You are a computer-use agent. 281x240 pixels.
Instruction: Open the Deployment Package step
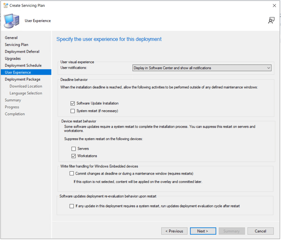coord(22,79)
